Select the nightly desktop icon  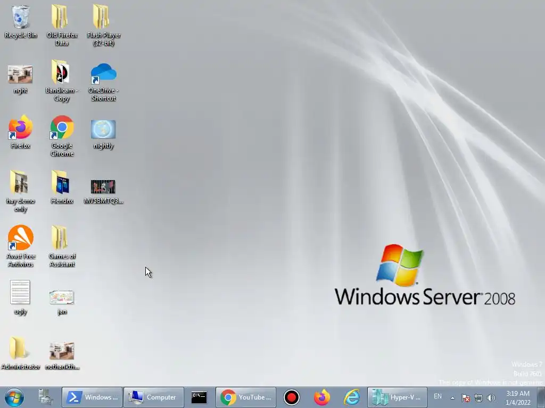pyautogui.click(x=103, y=134)
